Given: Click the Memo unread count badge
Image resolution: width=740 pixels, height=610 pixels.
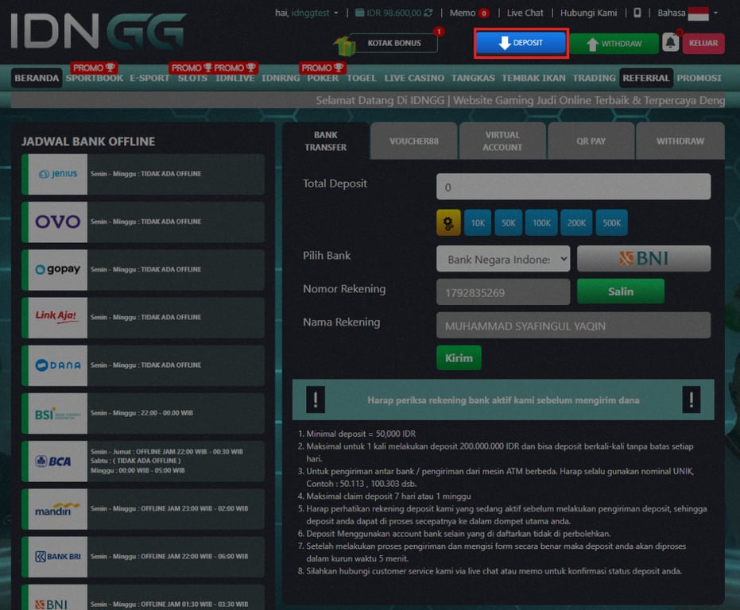Looking at the screenshot, I should click(484, 14).
